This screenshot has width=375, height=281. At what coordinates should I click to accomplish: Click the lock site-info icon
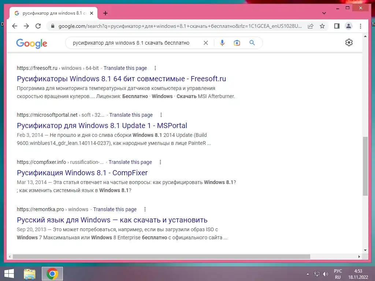pos(53,26)
